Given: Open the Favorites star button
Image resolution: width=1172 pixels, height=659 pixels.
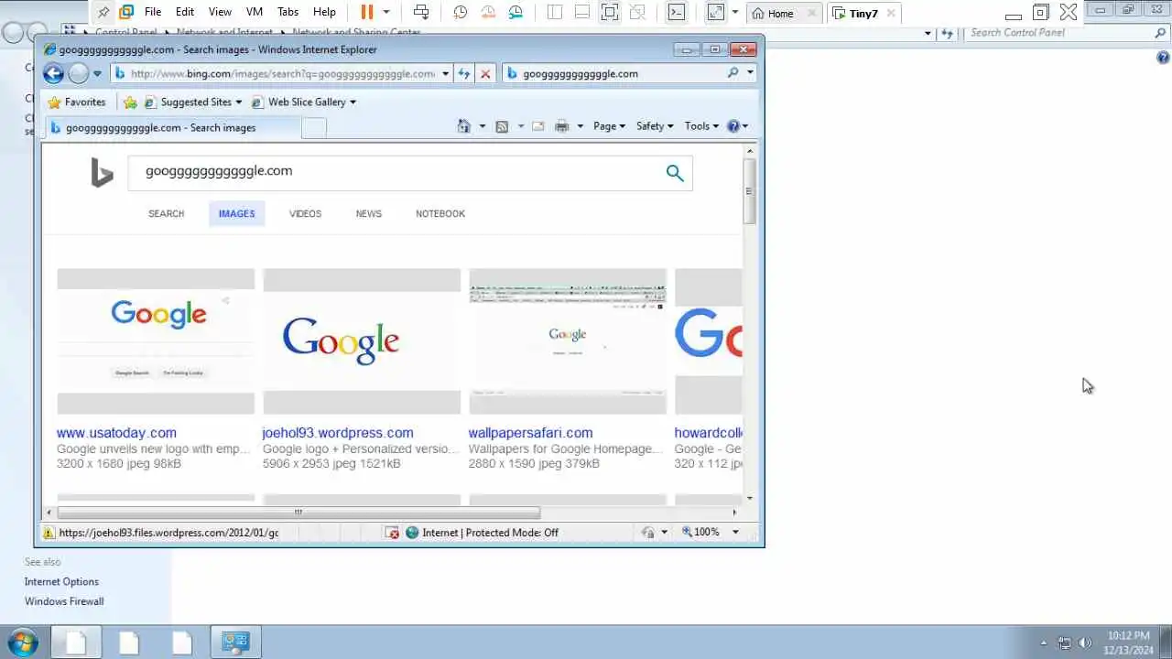Looking at the screenshot, I should click(x=77, y=103).
